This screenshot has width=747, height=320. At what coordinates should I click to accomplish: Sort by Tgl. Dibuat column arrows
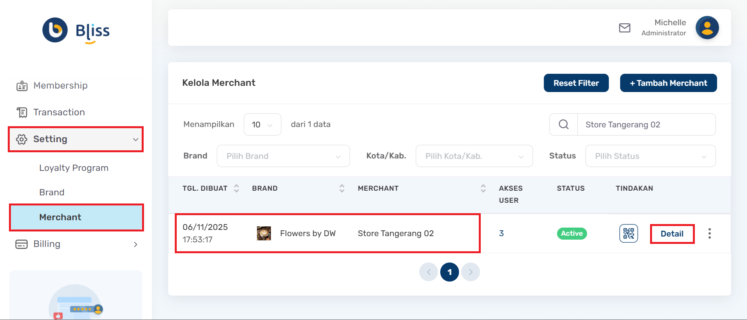coord(236,188)
